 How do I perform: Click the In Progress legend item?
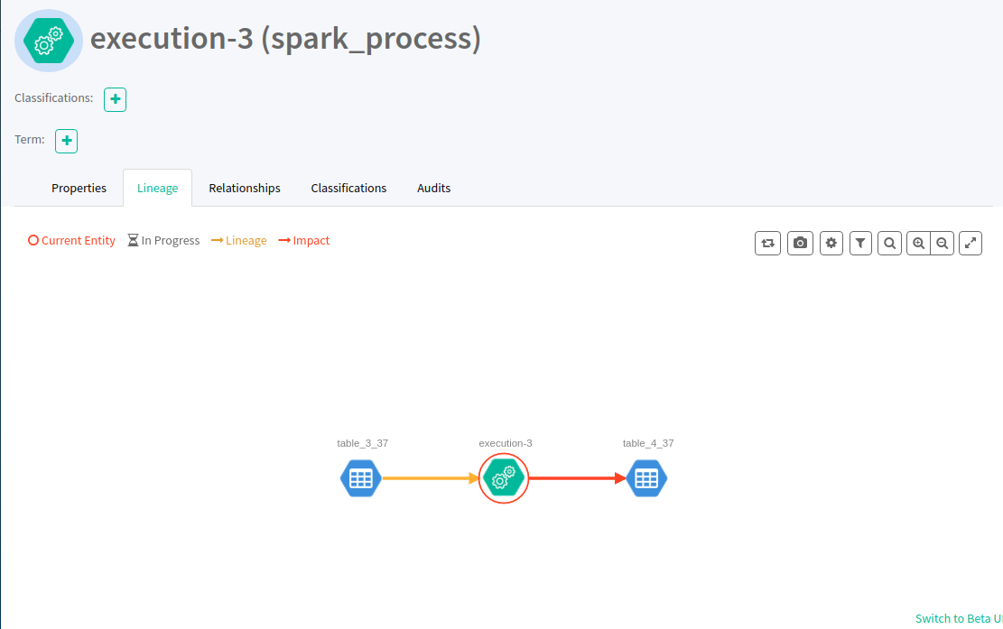point(163,240)
